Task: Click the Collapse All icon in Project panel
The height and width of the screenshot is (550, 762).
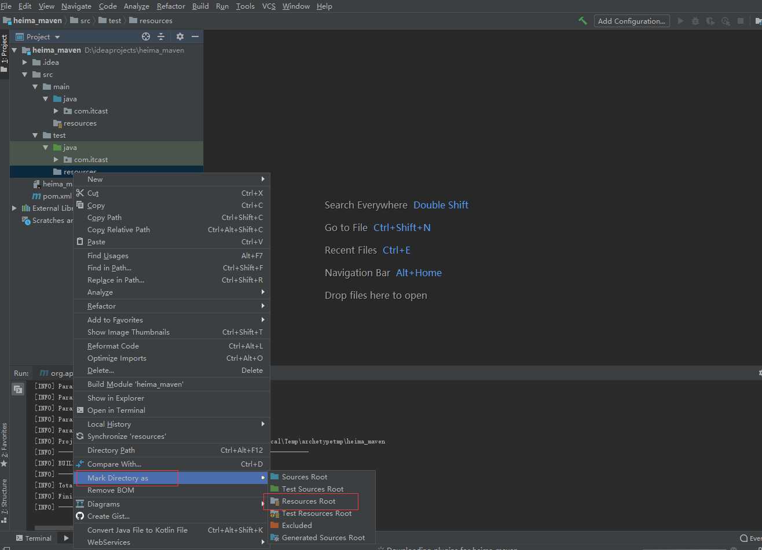Action: pos(161,36)
